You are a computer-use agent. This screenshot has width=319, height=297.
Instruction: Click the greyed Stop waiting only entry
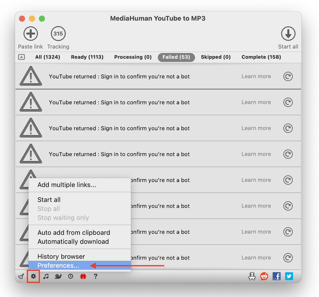(80, 218)
